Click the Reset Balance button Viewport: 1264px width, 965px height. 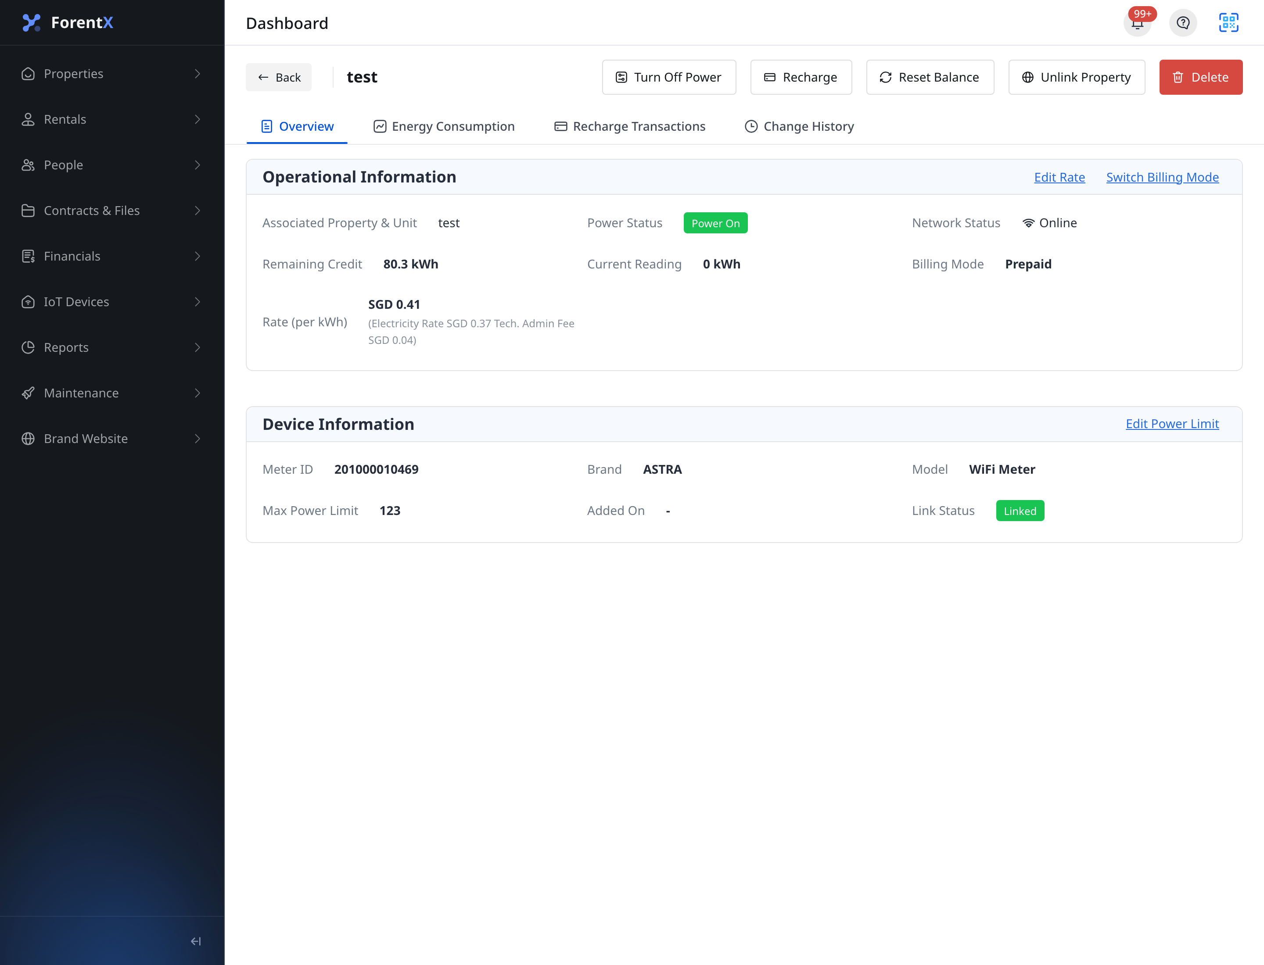[930, 77]
